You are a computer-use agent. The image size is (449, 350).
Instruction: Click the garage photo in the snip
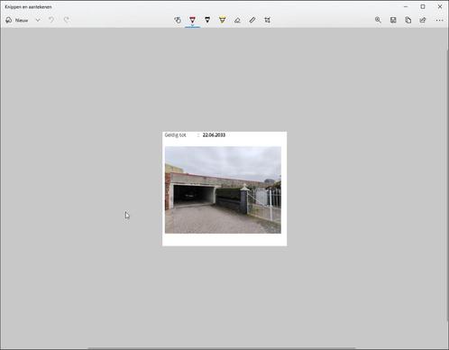tap(223, 189)
